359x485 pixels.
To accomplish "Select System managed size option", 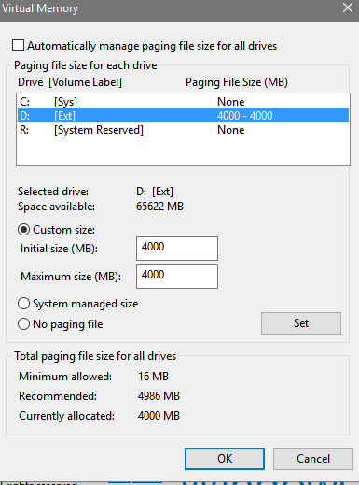I will pos(23,304).
